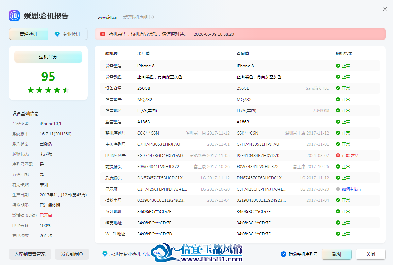
Task: Click the timestamp 2026-06-09 18:58:20
Action: [x=214, y=34]
